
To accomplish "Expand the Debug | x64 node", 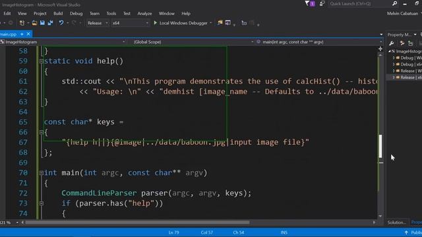I will [394, 65].
